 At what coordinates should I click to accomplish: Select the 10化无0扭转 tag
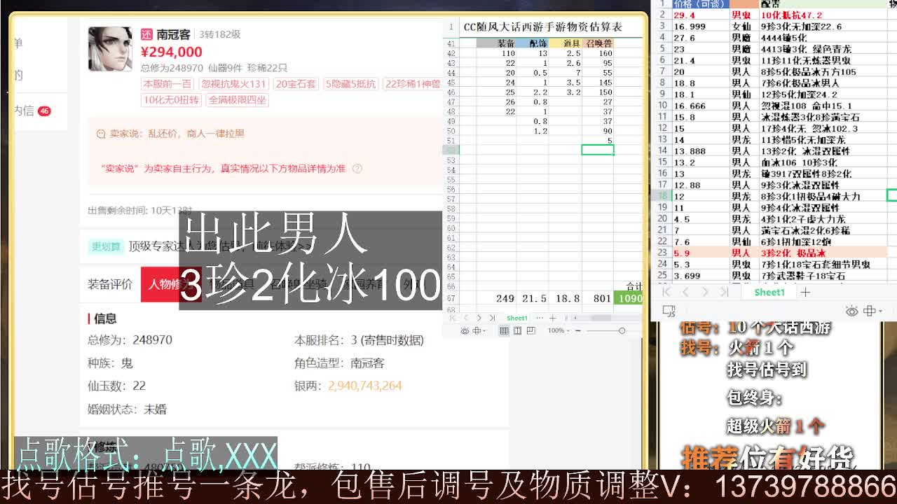click(172, 99)
